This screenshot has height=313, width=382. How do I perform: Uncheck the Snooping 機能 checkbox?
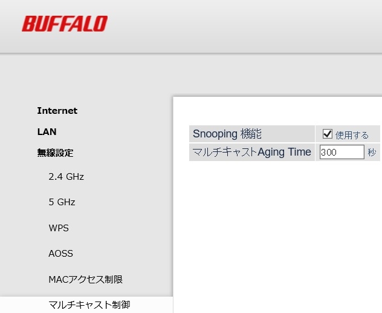[328, 134]
